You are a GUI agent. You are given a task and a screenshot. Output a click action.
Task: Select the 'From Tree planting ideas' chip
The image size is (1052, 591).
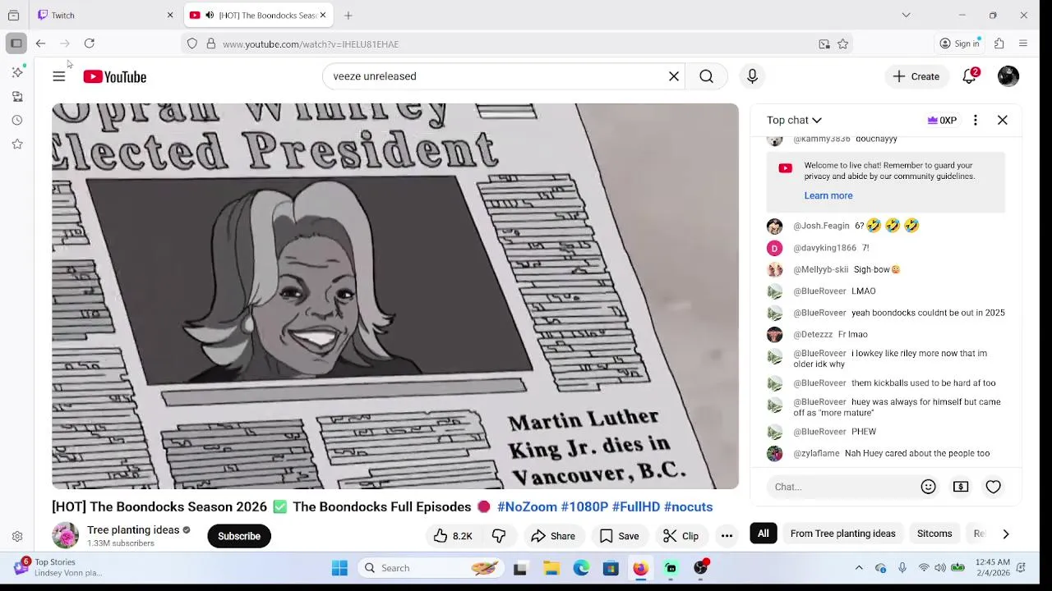point(842,534)
